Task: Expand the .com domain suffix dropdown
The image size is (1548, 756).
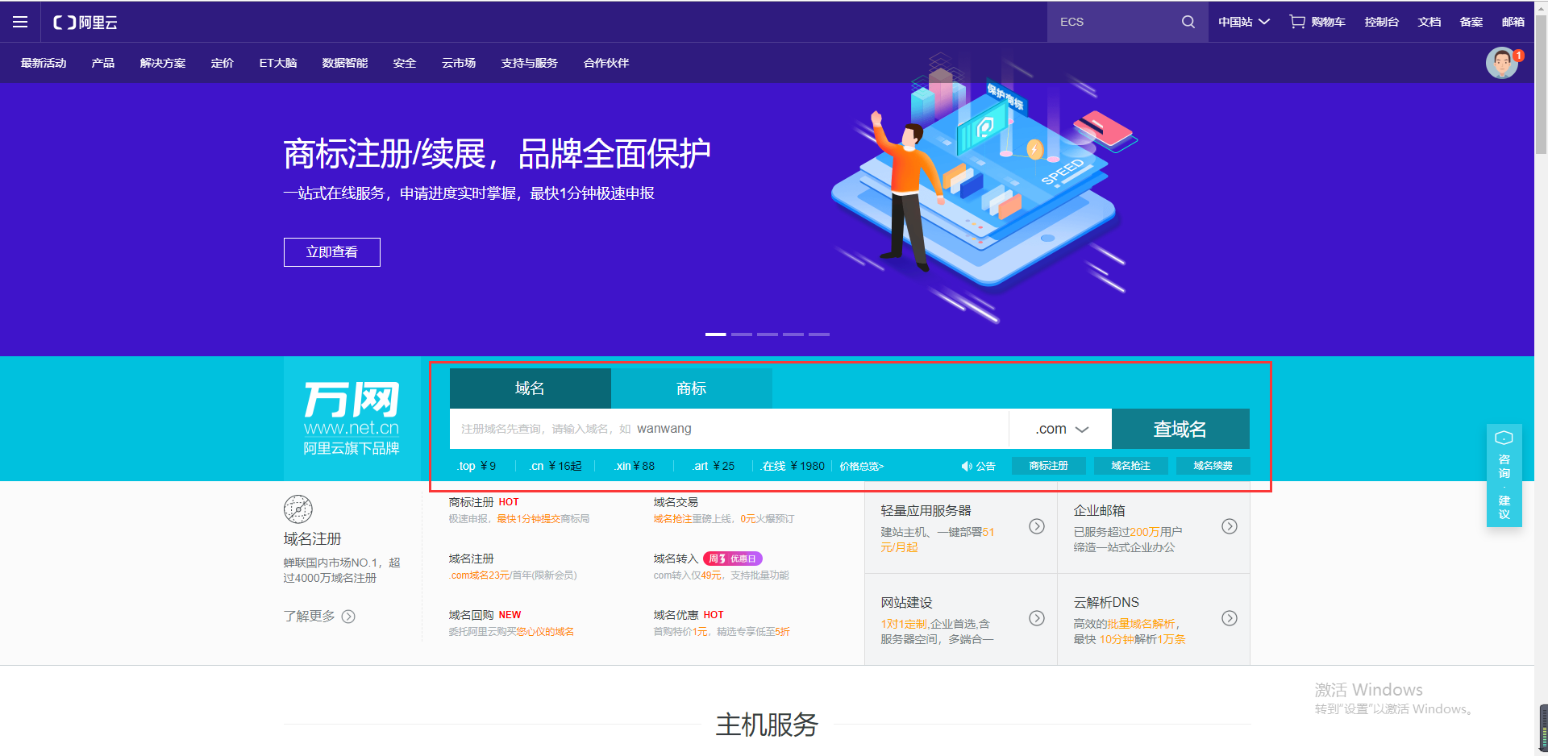Action: click(1061, 429)
